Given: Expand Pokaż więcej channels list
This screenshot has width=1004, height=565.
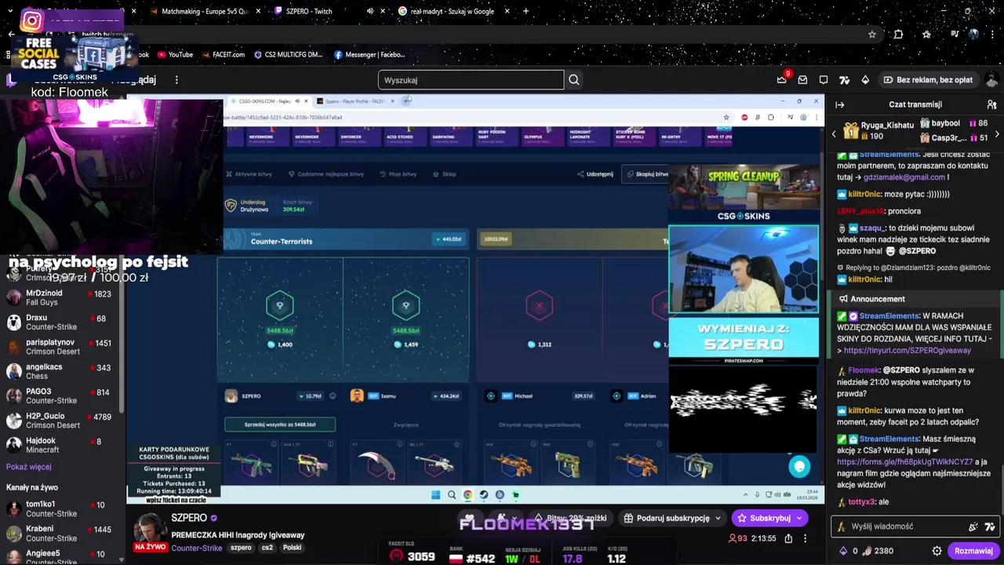Looking at the screenshot, I should pos(29,467).
